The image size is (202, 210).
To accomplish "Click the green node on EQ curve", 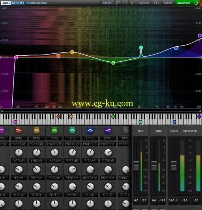I will click(x=113, y=62).
